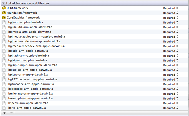Click the file icon of libmilenage-arm-apple-darwin9.a
189x116 pixels.
[4, 93]
